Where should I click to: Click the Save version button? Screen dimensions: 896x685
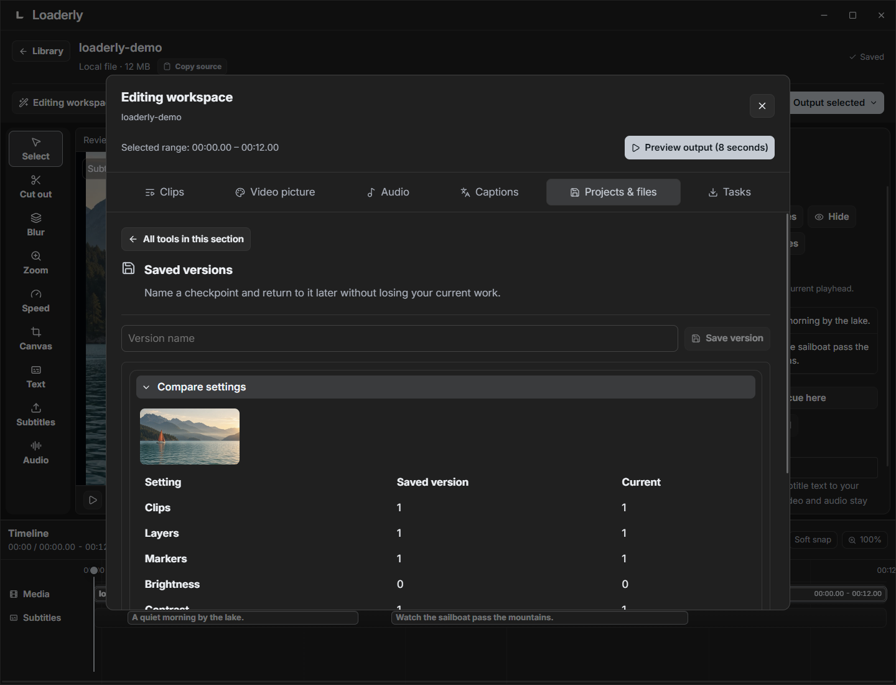point(727,338)
